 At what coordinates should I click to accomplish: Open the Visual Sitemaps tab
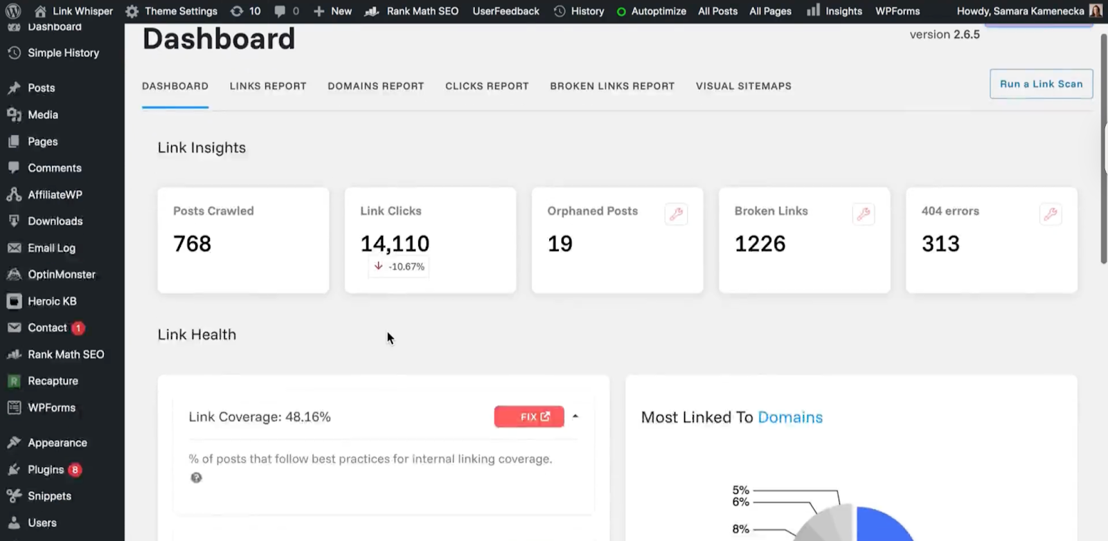coord(744,86)
